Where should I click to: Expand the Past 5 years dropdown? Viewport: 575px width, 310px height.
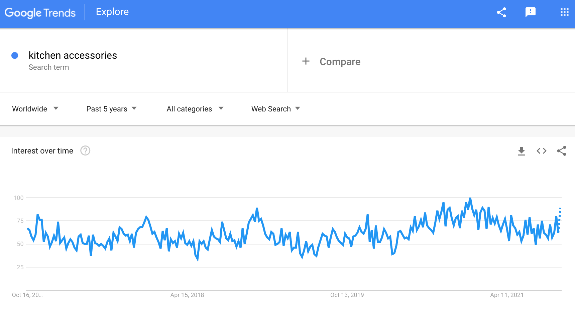pyautogui.click(x=111, y=109)
